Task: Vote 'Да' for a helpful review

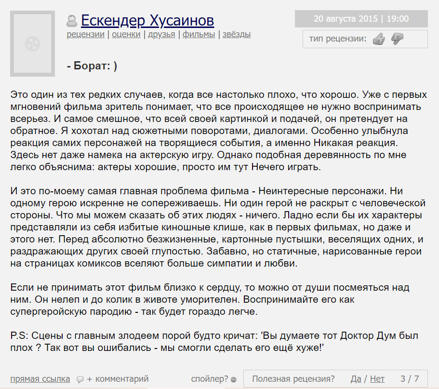Action: [356, 379]
